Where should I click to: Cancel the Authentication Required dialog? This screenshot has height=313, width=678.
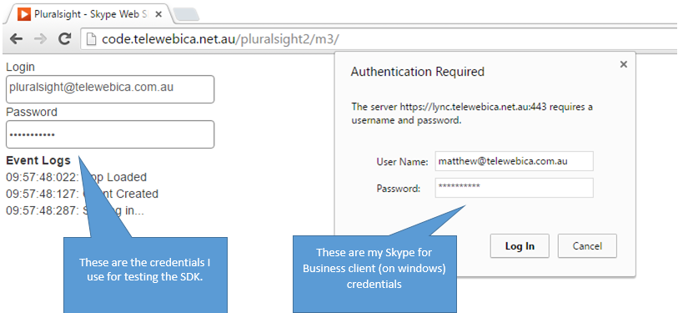[587, 246]
